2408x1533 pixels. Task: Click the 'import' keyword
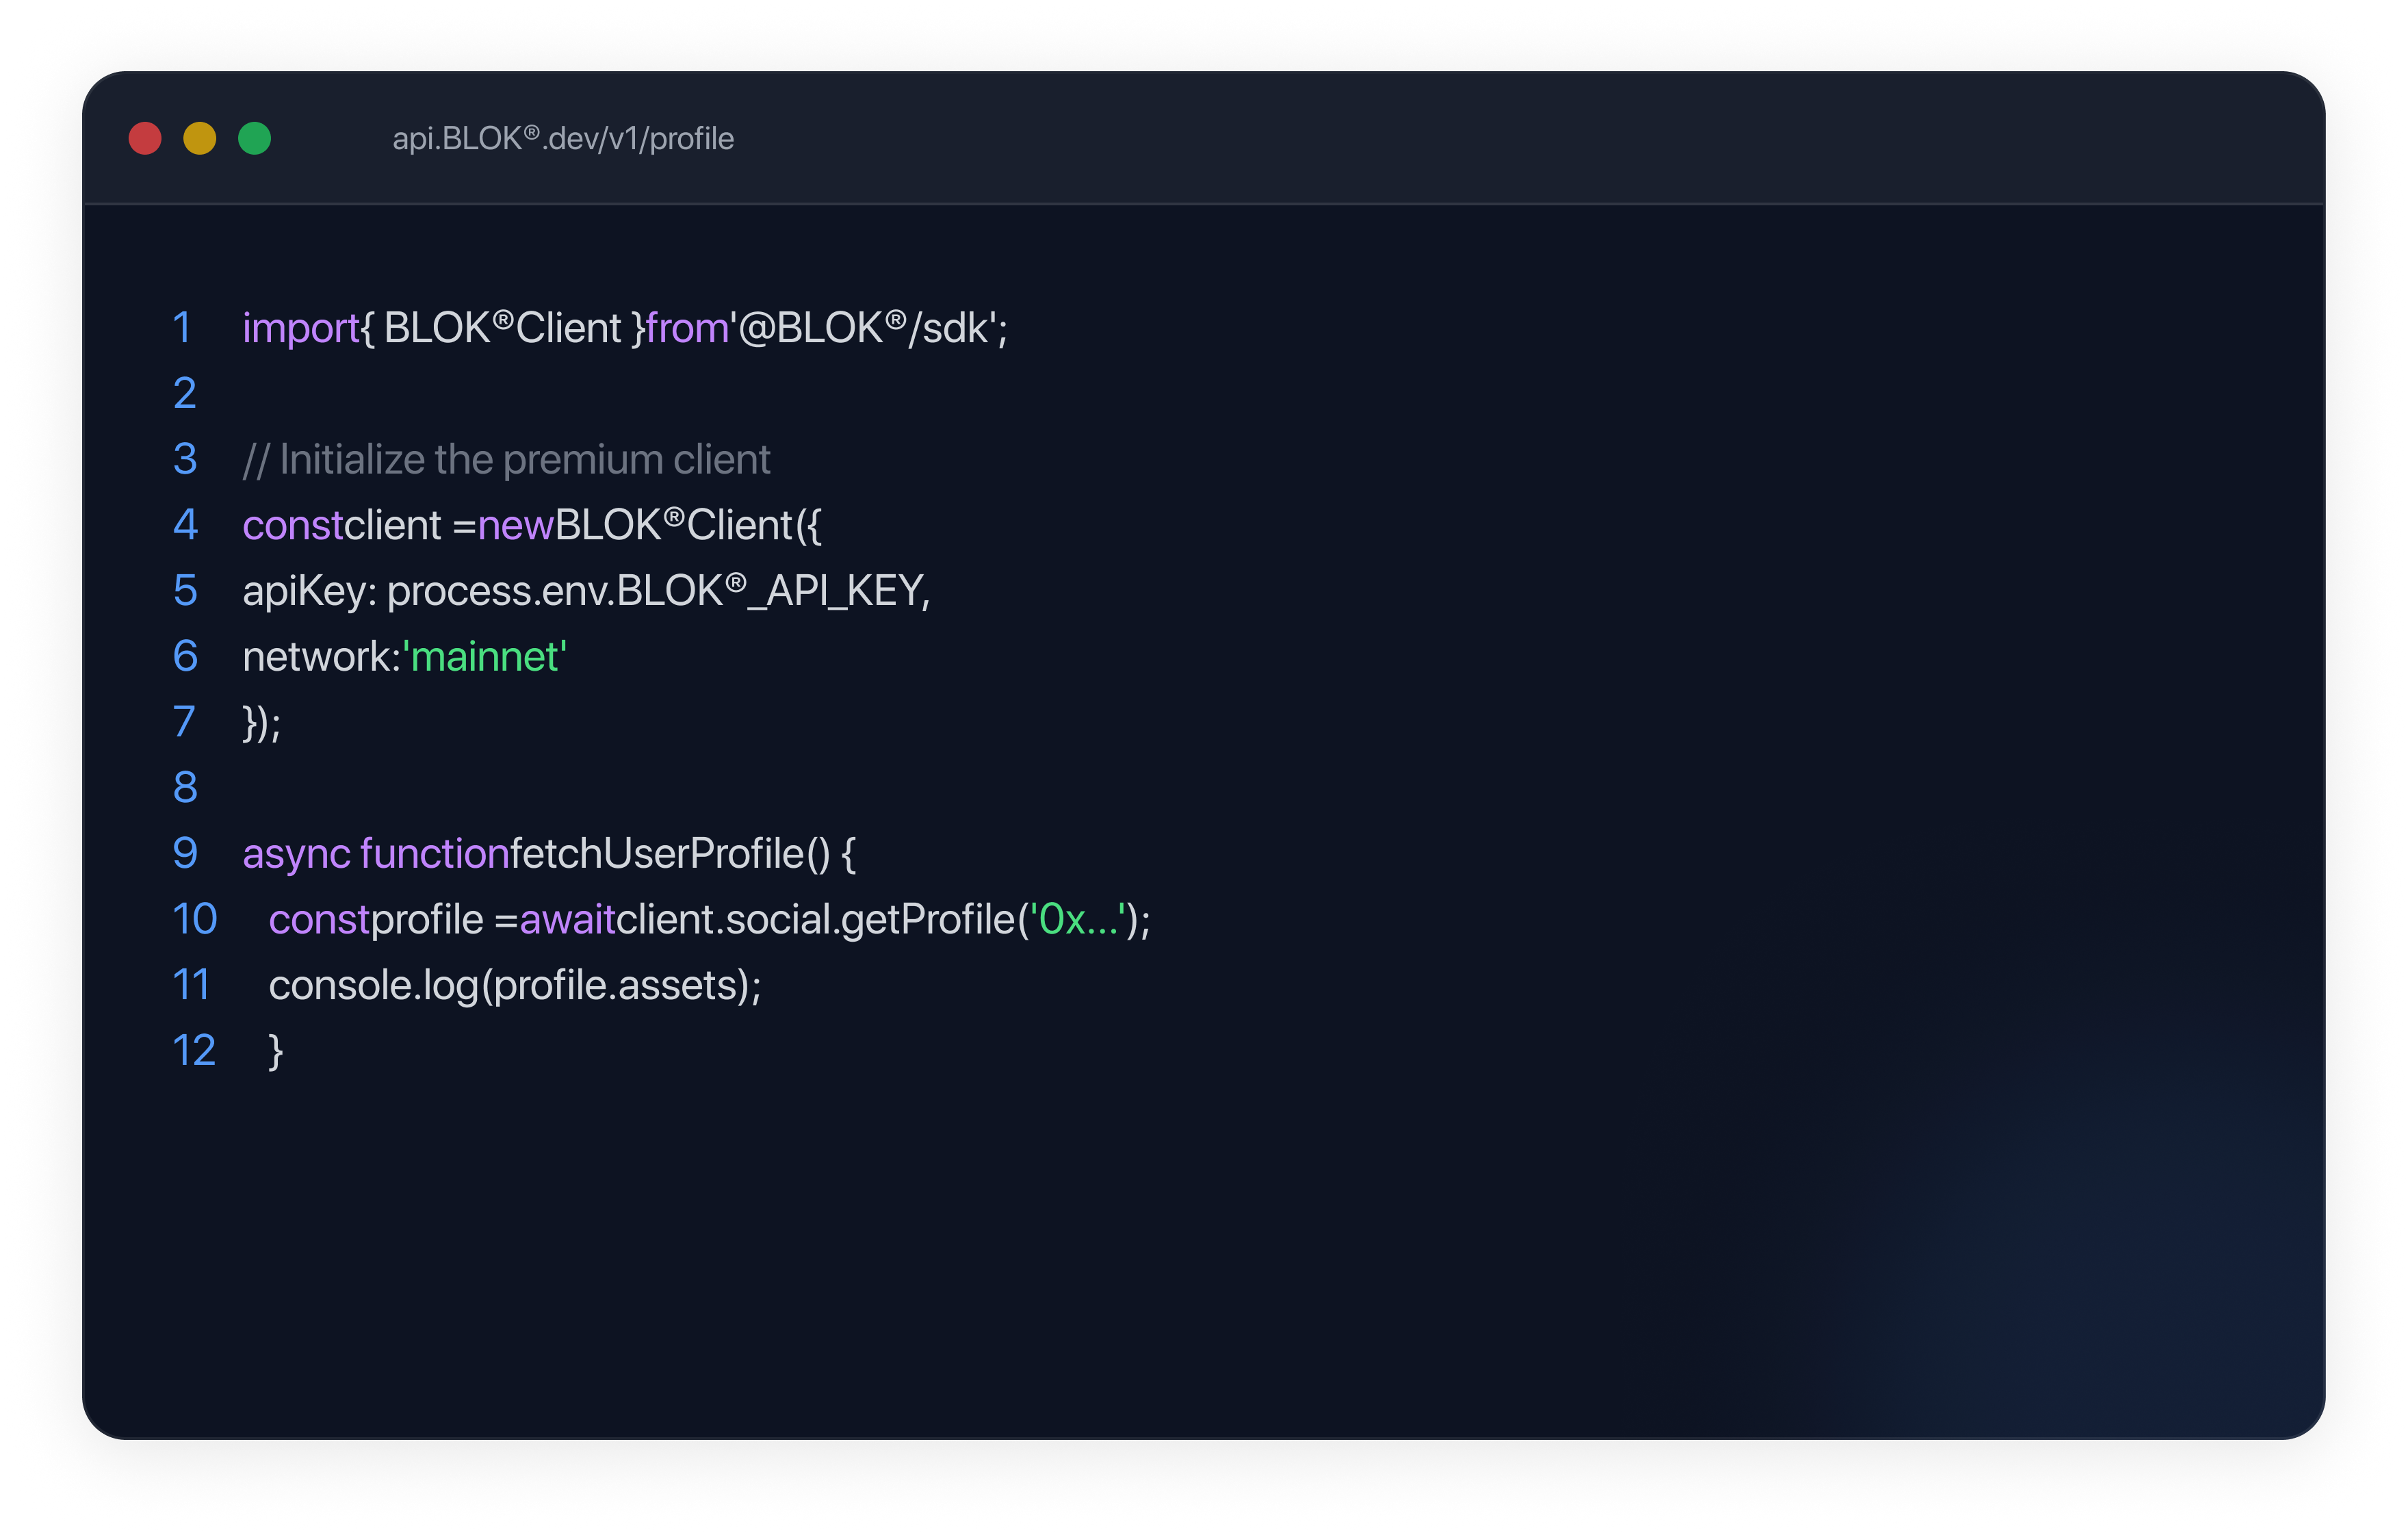click(x=301, y=329)
